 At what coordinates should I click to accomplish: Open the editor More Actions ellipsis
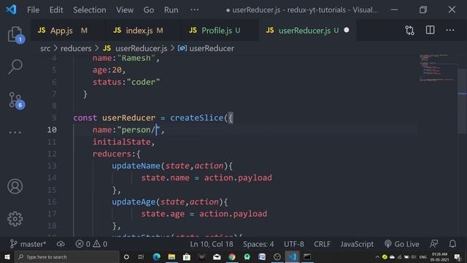[450, 30]
